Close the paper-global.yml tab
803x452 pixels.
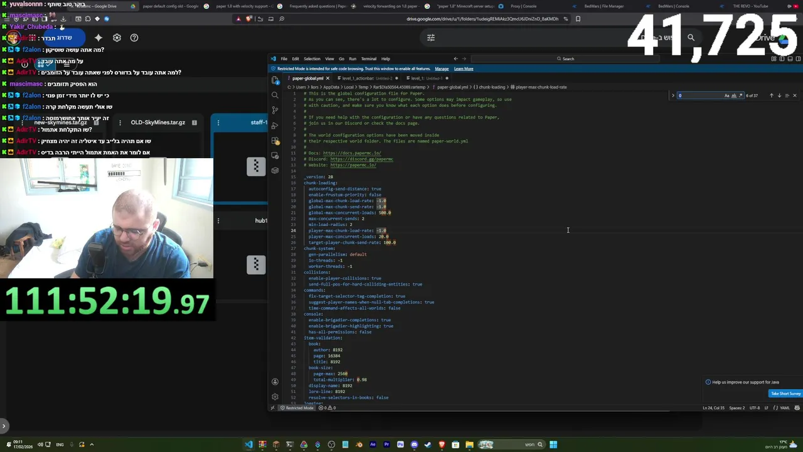[x=327, y=78]
